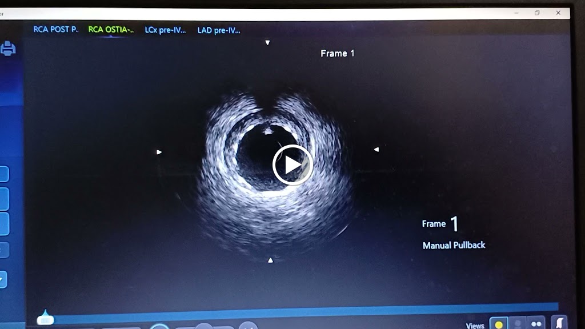Click the Frame 1 text at the top
Image resolution: width=585 pixels, height=329 pixels.
point(337,53)
